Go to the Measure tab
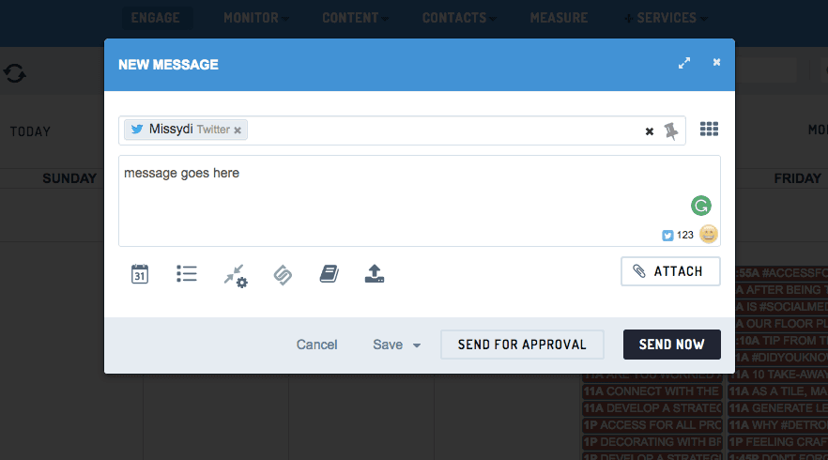 tap(559, 18)
